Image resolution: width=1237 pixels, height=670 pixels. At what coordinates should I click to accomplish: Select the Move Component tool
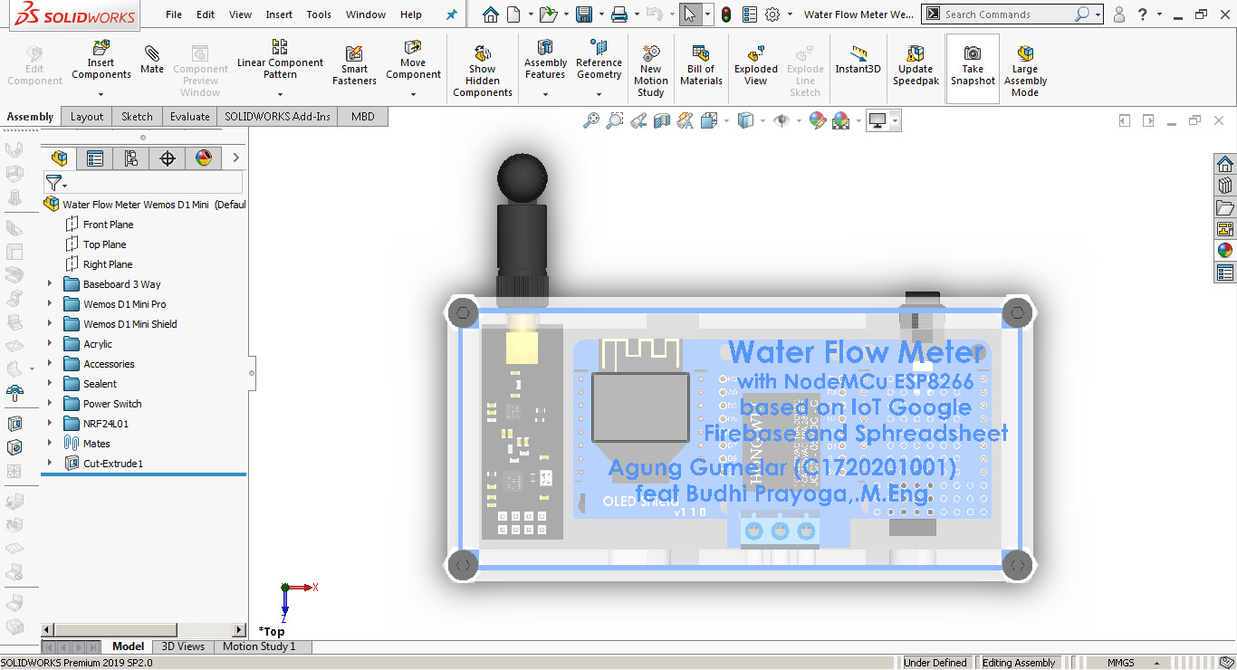413,59
